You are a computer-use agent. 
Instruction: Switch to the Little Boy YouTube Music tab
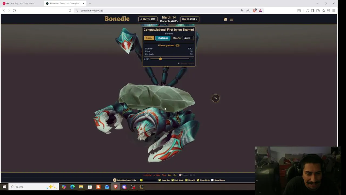[22, 4]
